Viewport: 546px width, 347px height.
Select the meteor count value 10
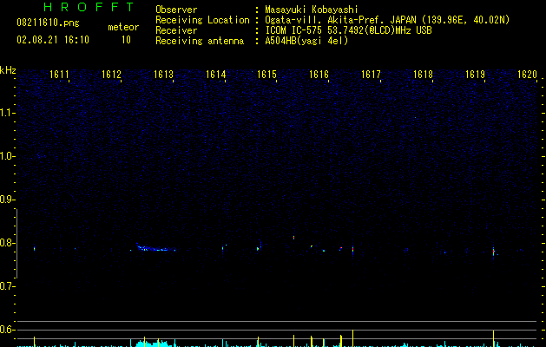pos(126,40)
